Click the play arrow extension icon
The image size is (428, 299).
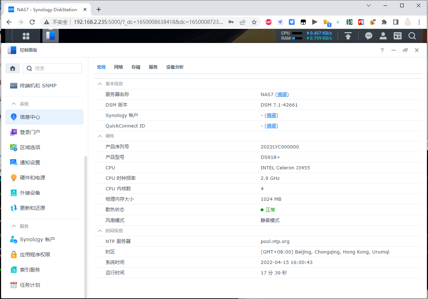315,22
